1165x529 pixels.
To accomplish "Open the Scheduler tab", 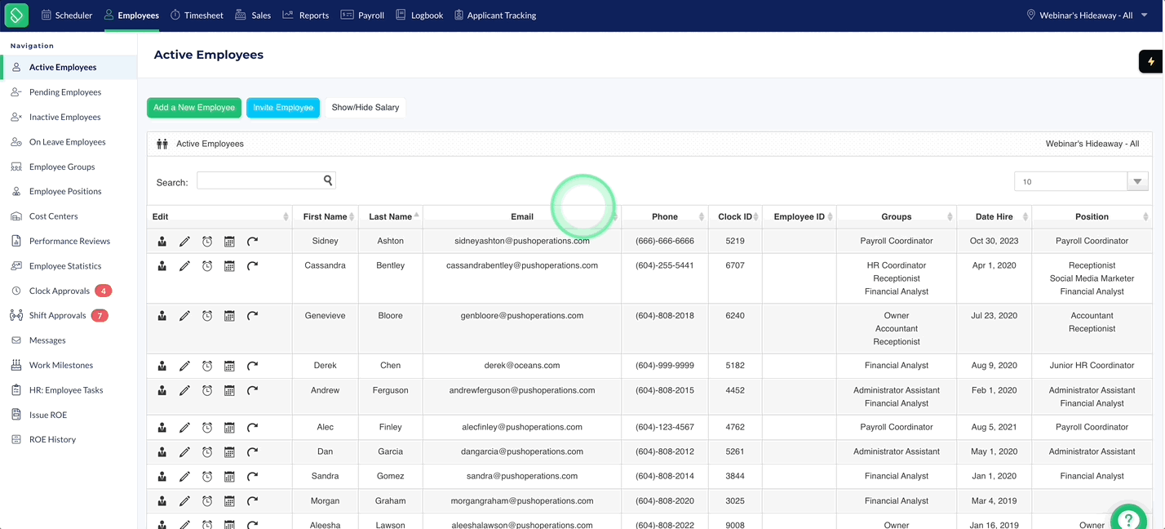I will [67, 15].
